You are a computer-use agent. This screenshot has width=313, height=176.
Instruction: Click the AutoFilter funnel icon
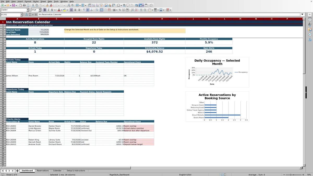click(101, 5)
